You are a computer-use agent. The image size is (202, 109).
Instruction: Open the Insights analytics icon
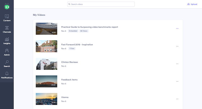point(7,39)
